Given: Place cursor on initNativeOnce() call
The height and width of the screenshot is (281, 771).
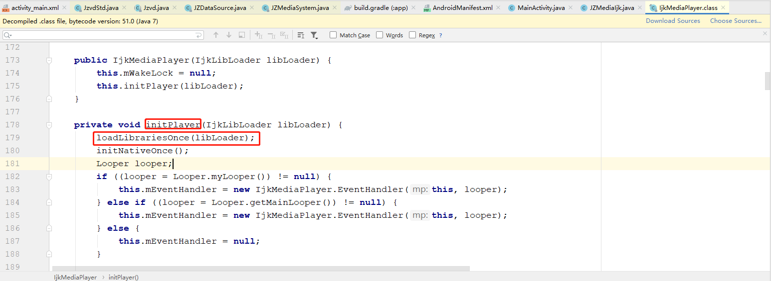Looking at the screenshot, I should click(143, 151).
